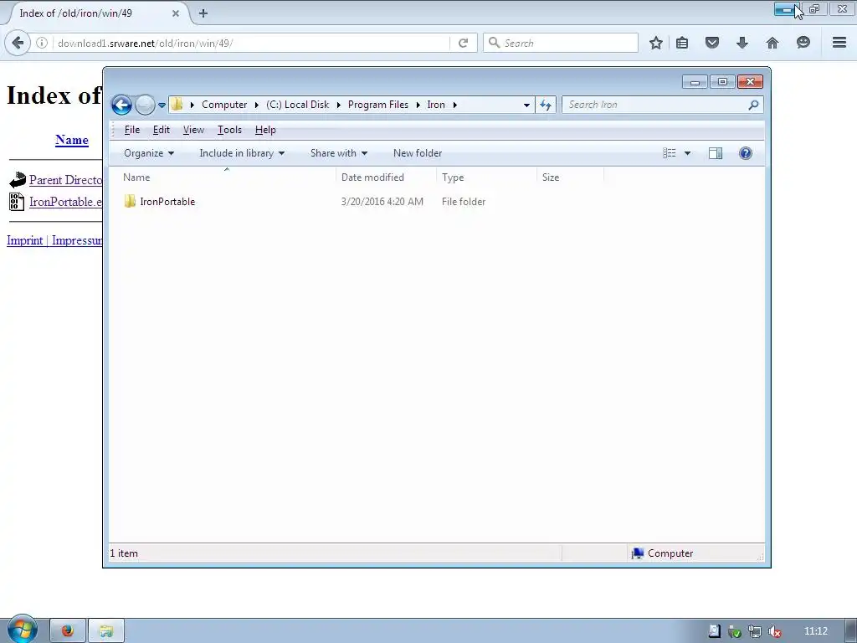Show site information icon in URL bar

click(42, 43)
